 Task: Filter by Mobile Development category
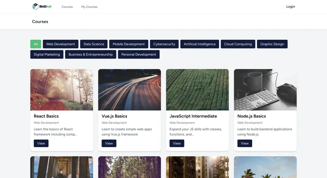pyautogui.click(x=129, y=44)
